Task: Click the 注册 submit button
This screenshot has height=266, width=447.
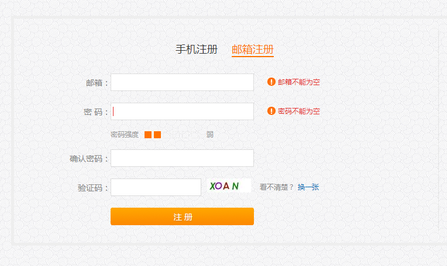Action: click(182, 216)
